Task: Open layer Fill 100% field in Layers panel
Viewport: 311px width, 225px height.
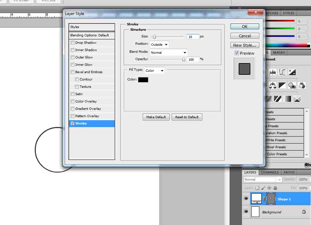Action: (x=303, y=188)
